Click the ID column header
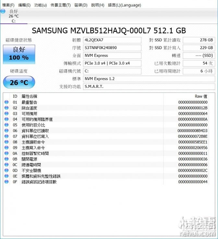This screenshot has width=218, height=239. [x=15, y=96]
